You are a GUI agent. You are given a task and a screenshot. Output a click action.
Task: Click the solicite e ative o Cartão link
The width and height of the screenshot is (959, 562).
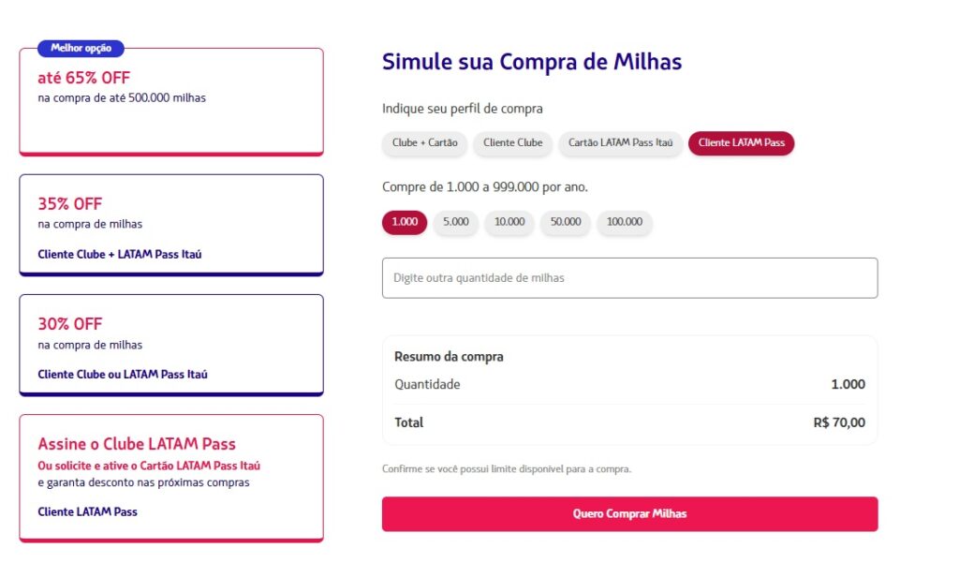pyautogui.click(x=149, y=466)
